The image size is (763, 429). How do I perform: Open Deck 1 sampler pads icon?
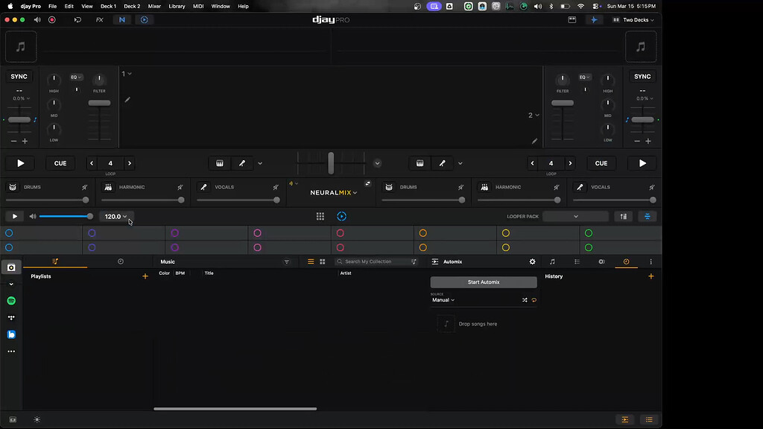click(x=220, y=163)
